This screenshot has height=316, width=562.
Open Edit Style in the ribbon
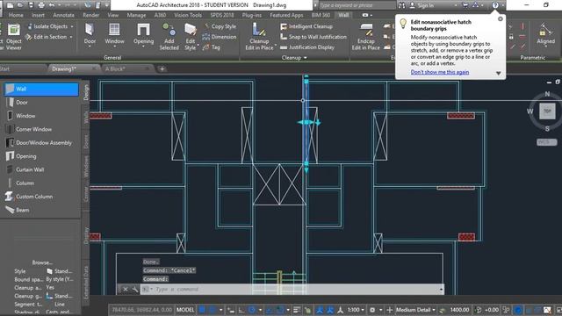(x=191, y=37)
